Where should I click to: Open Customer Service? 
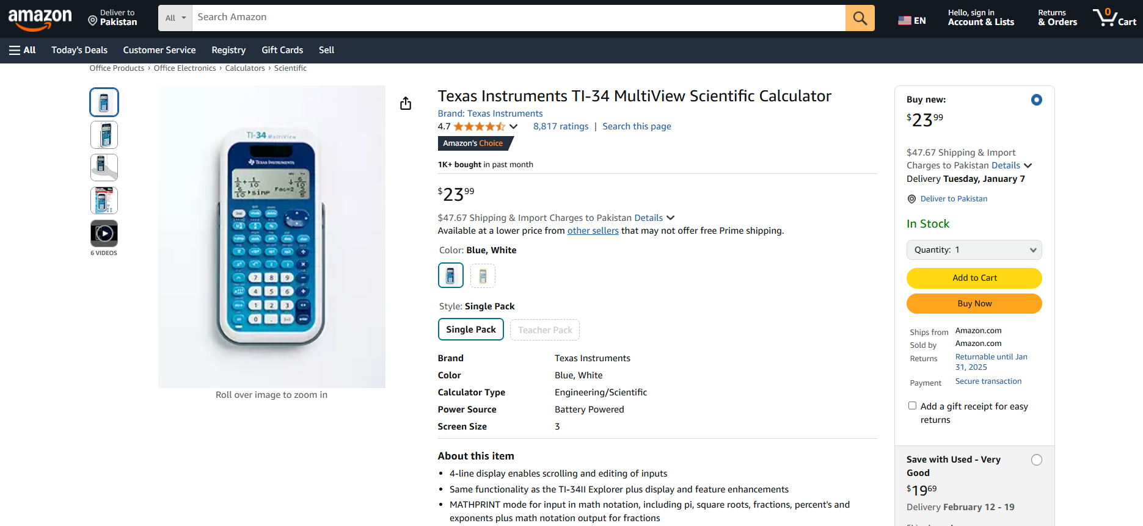pos(159,50)
